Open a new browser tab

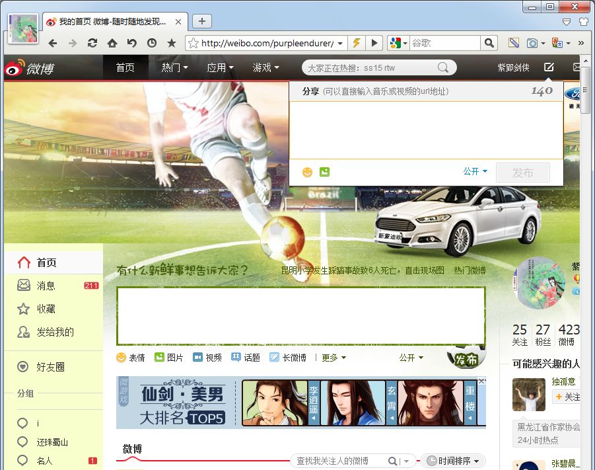coord(202,21)
